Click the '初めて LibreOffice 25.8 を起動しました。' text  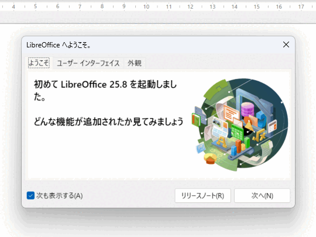click(x=105, y=90)
